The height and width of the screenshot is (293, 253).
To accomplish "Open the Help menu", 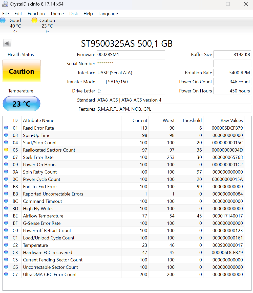I will pos(88,14).
